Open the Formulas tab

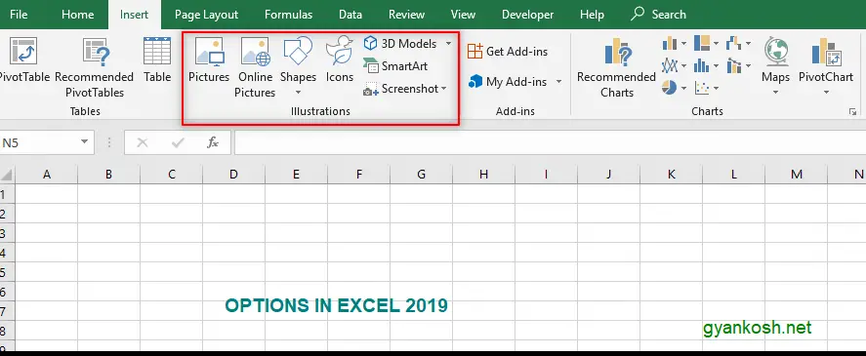(288, 15)
